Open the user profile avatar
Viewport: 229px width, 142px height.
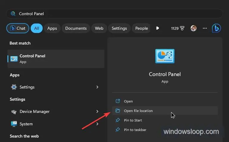coord(194,28)
